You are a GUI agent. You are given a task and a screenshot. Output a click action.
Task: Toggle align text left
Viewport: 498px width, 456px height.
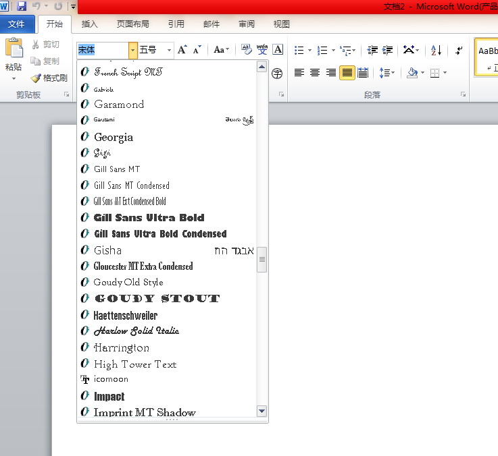coord(299,73)
